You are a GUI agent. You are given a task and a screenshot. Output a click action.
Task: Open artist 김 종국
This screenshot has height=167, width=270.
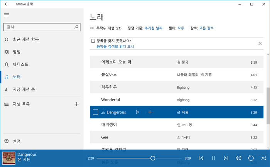coord(182,62)
